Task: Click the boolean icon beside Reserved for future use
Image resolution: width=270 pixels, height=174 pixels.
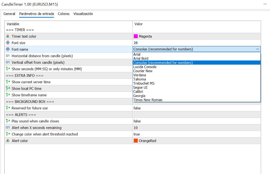Action: 8,108
